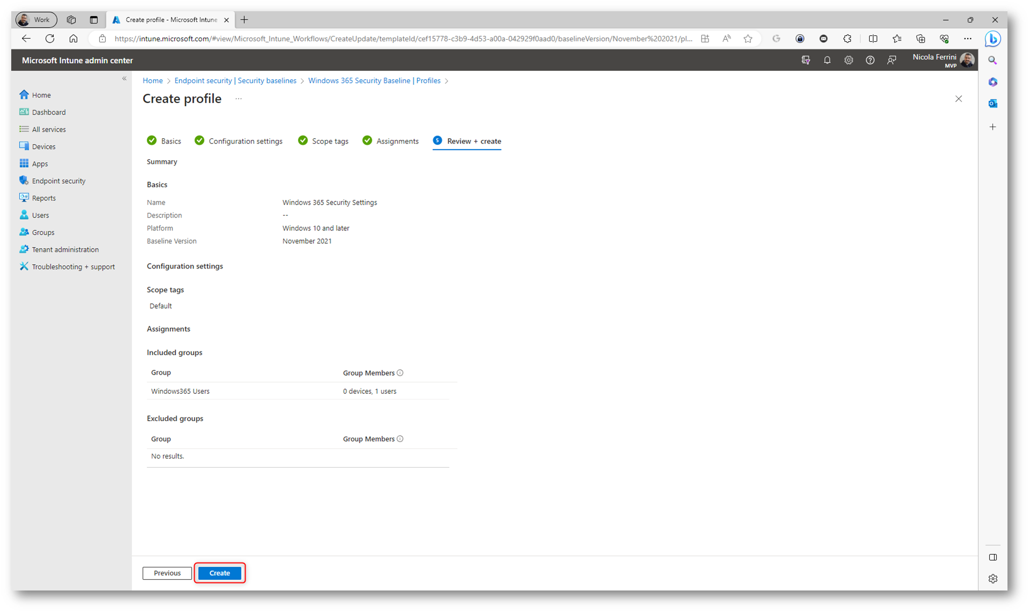Add a new app to Edge sidebar
The height and width of the screenshot is (613, 1030).
992,127
